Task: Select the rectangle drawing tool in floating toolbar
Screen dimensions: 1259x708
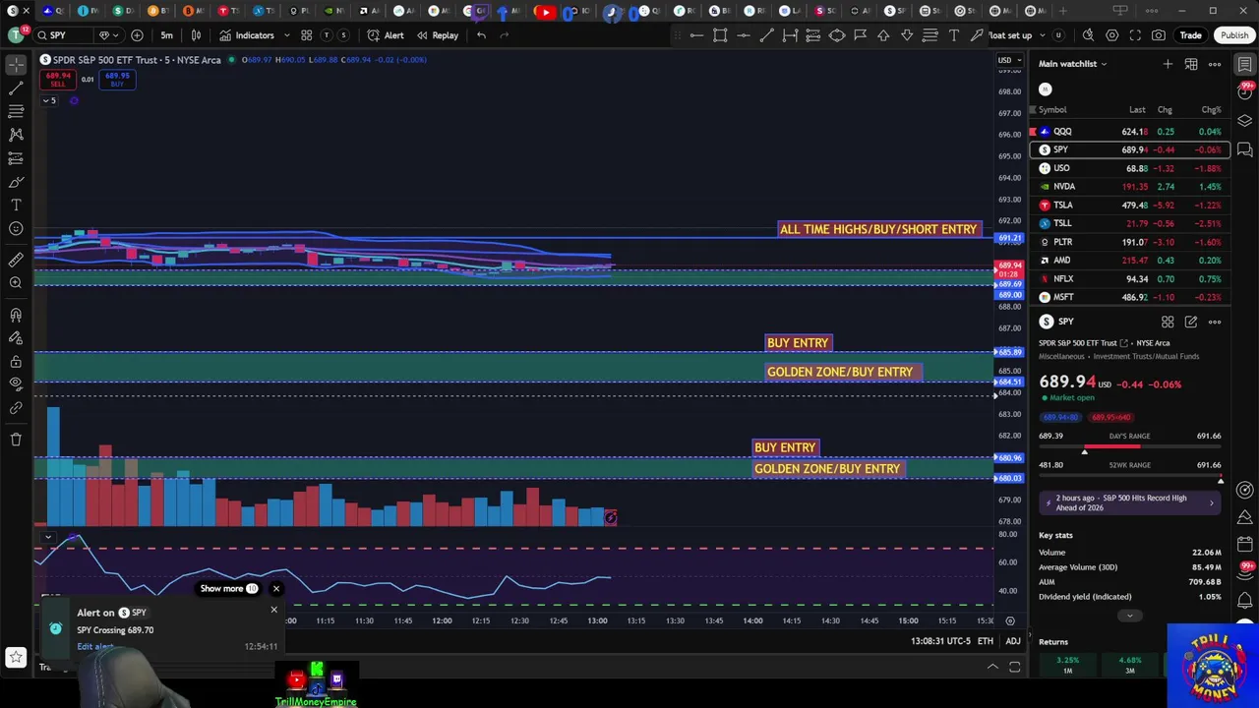Action: tap(720, 35)
